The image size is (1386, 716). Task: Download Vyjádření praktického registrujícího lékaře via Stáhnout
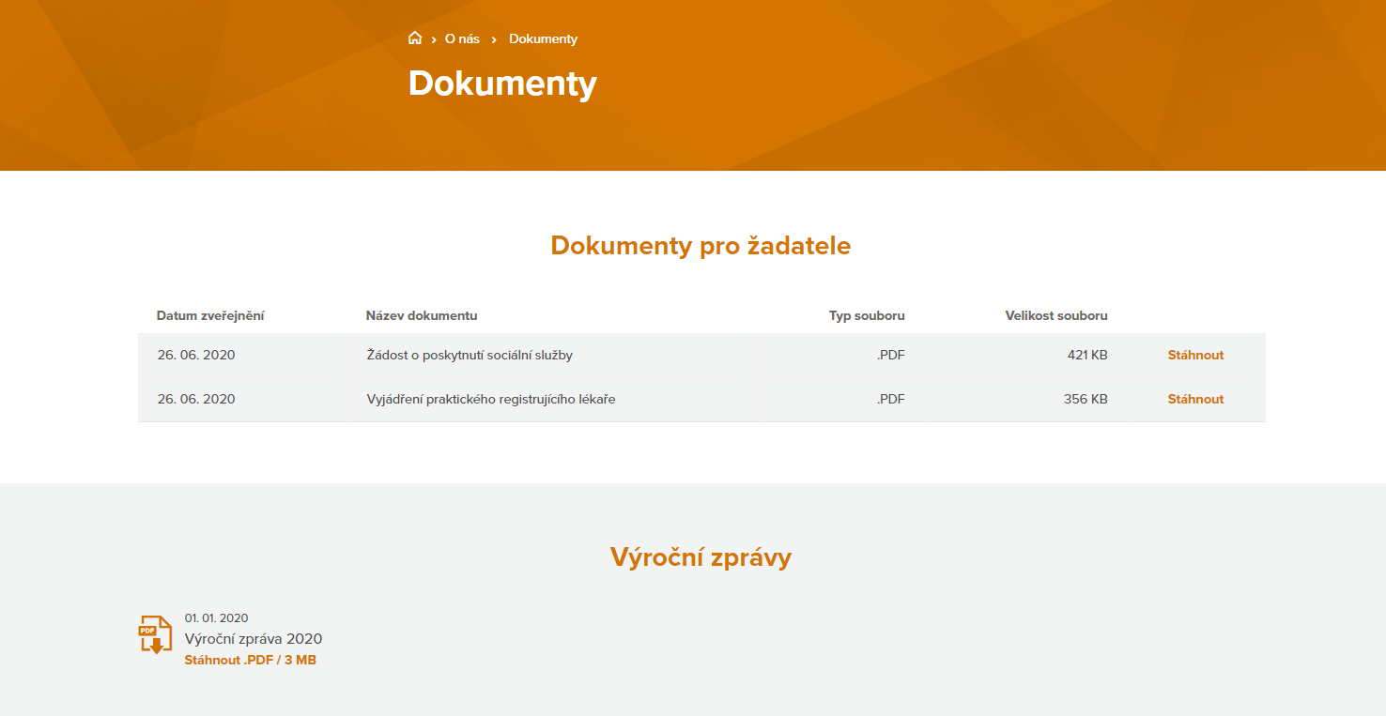point(1194,398)
